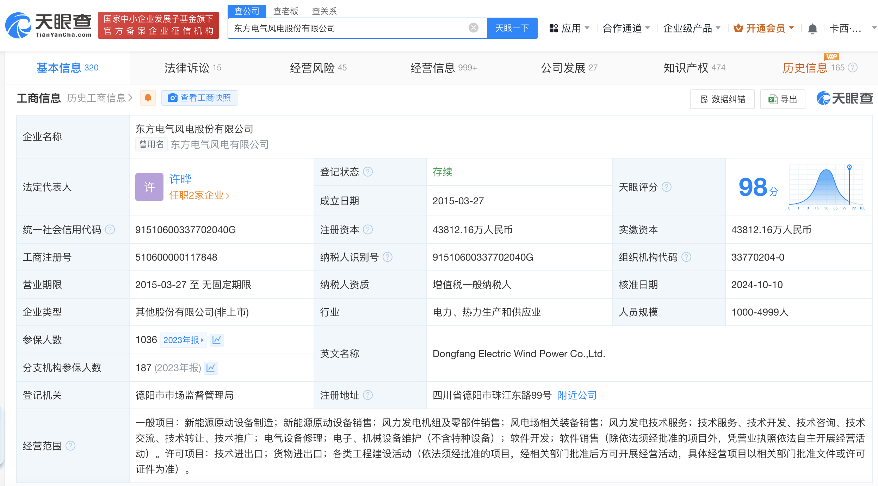Open the 2023年报 year selector
This screenshot has width=878, height=486.
pyautogui.click(x=183, y=340)
